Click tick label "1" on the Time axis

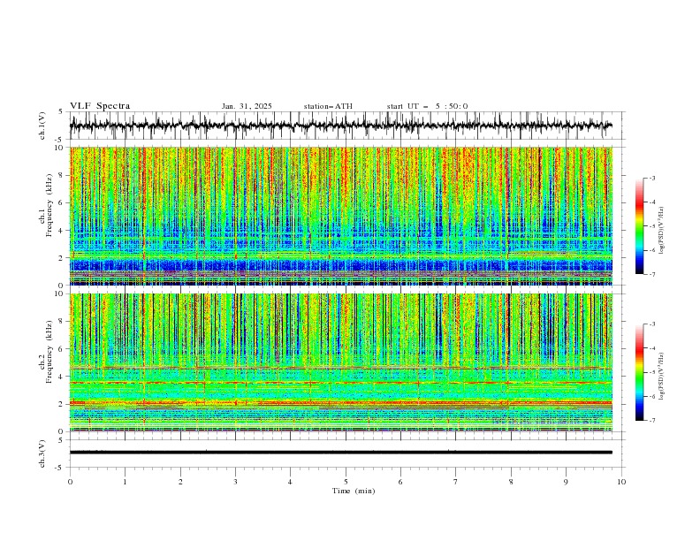pos(125,482)
